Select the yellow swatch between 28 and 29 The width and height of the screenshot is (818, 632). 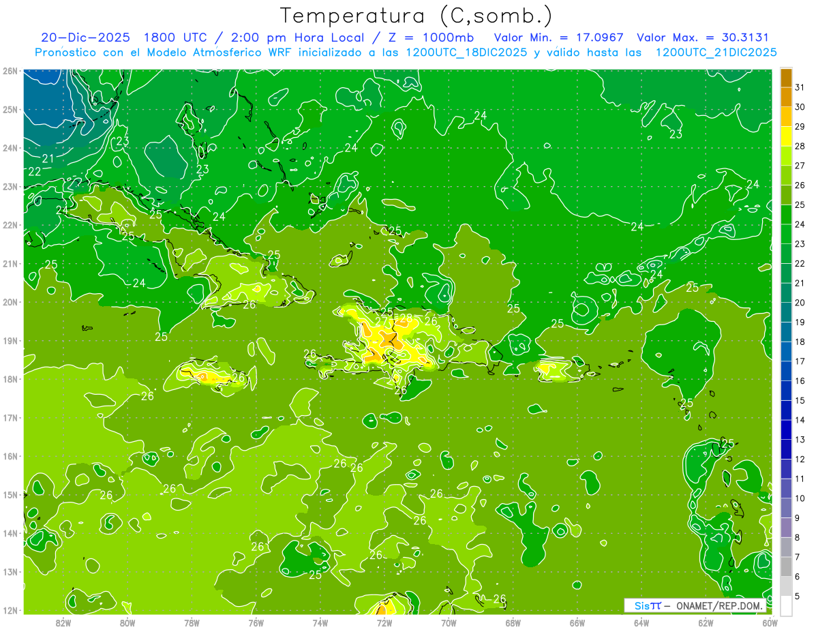pos(786,136)
